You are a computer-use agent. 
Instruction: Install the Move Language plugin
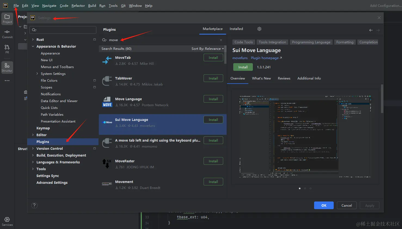point(213,99)
